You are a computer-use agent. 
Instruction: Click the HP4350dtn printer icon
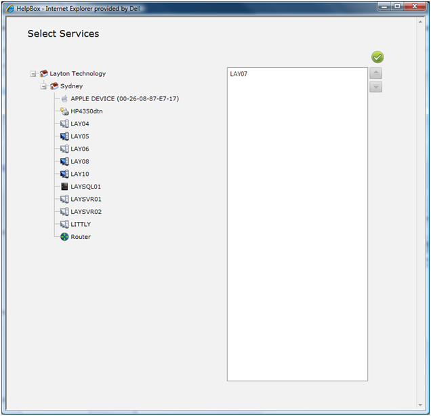[x=64, y=111]
